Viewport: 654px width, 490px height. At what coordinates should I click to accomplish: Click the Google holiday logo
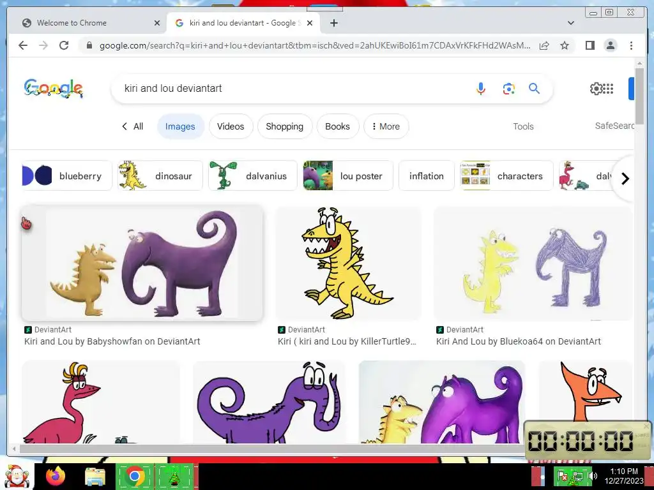[x=54, y=88]
